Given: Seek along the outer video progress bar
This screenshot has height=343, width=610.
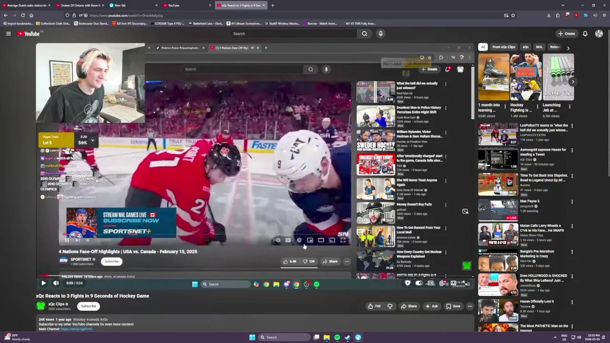Looking at the screenshot, I should [x=255, y=275].
